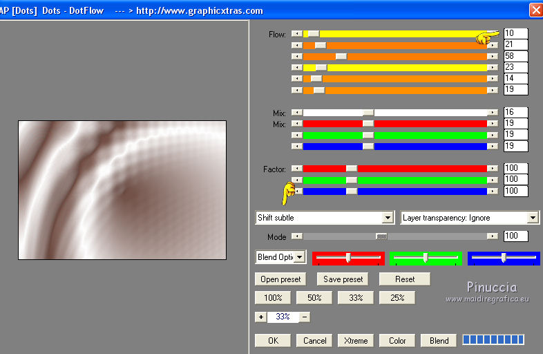Click left arrow of red Factor slider
Image resolution: width=543 pixels, height=354 pixels.
coord(297,168)
